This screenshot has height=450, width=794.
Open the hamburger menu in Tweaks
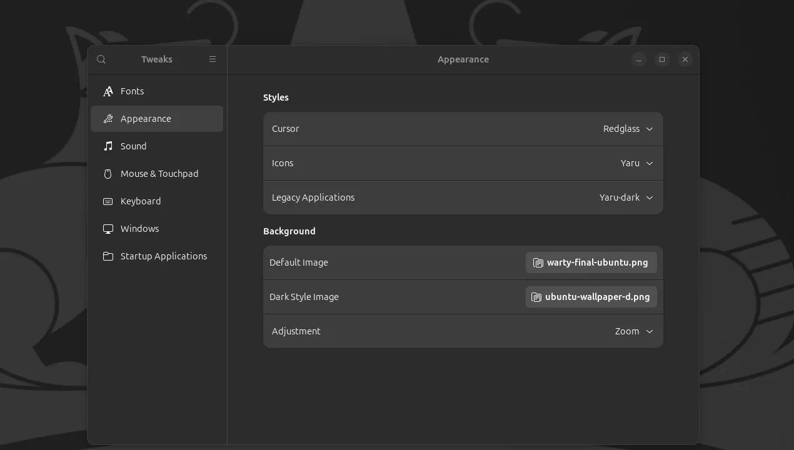(213, 59)
